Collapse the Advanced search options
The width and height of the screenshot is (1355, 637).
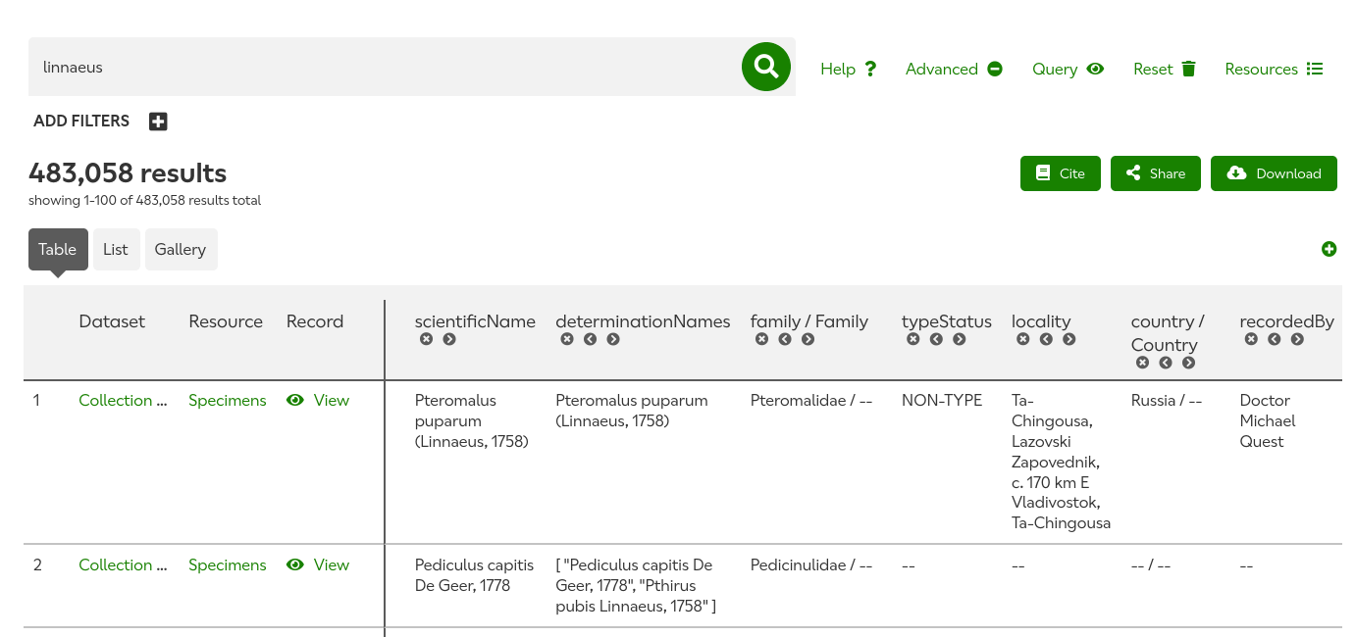[x=954, y=69]
